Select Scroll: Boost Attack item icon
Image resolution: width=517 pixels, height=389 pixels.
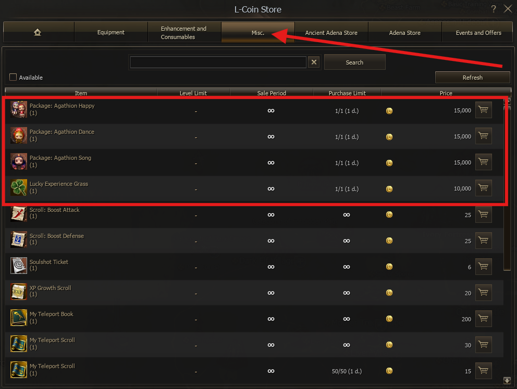pos(19,214)
